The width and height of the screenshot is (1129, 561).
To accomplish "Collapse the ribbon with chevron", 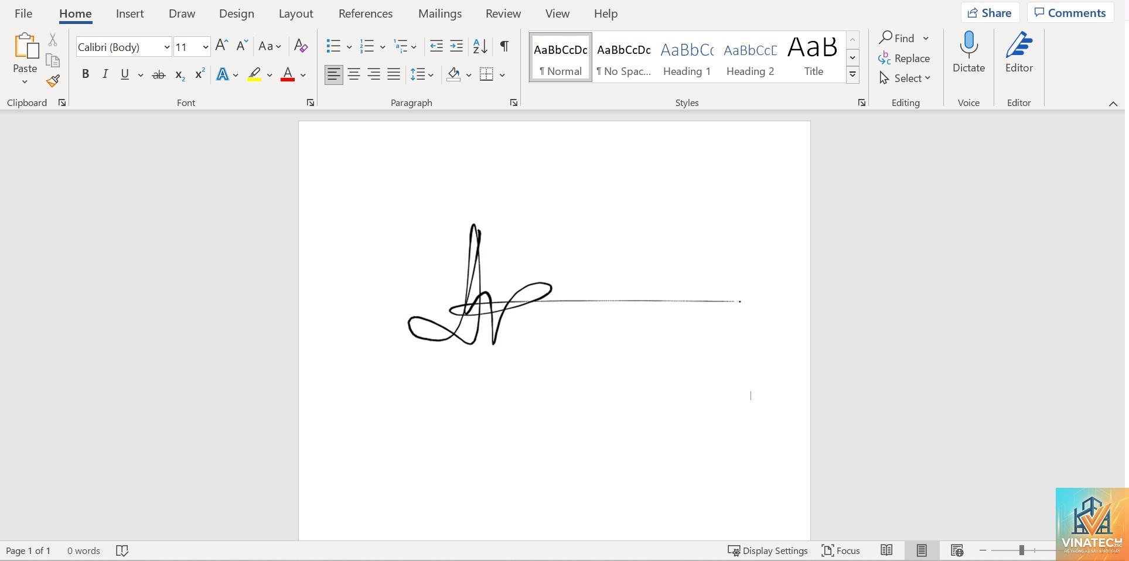I will click(x=1113, y=104).
